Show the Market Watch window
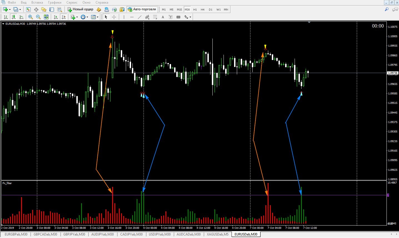Viewport: 399px width, 238px height. pos(28,9)
